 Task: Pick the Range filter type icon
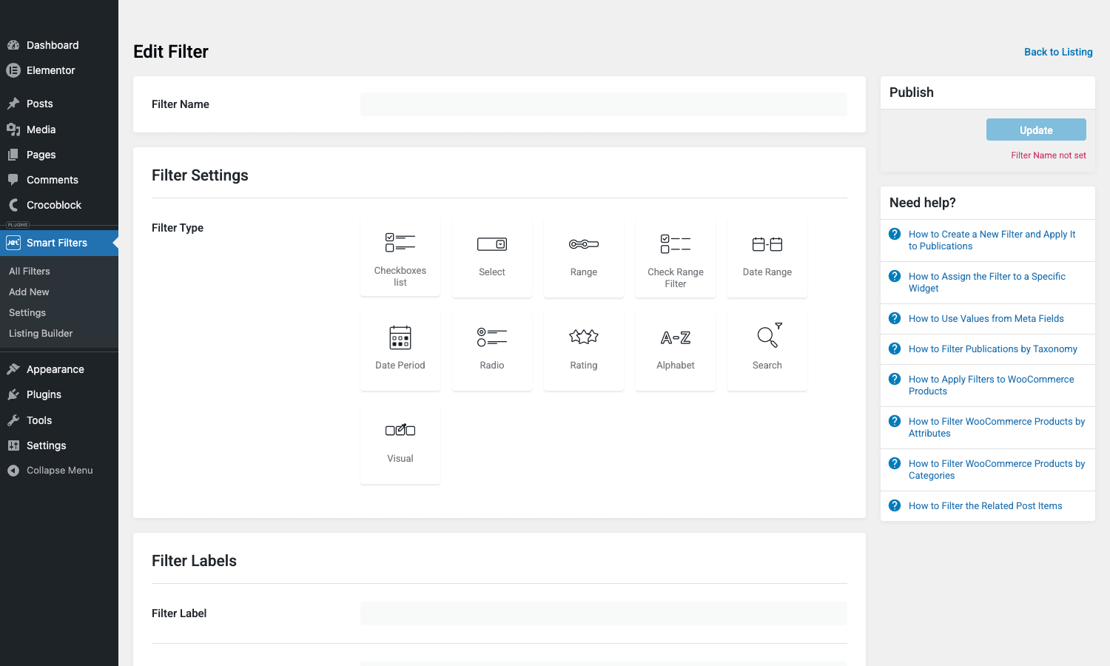point(584,244)
